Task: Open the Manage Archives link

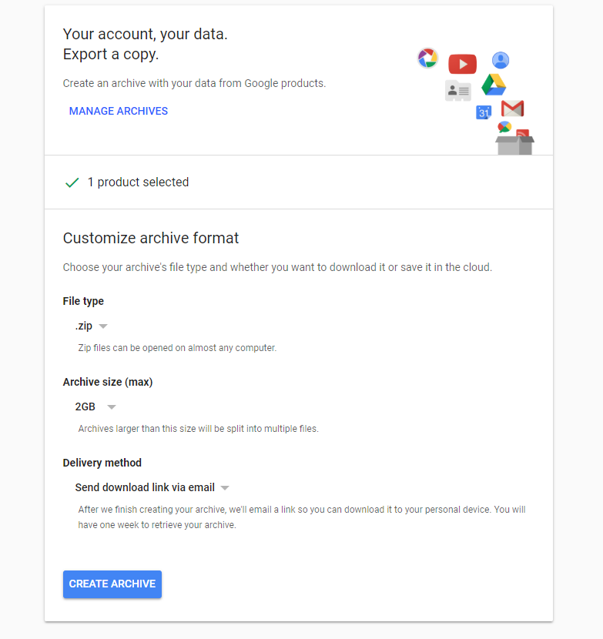Action: pyautogui.click(x=119, y=111)
